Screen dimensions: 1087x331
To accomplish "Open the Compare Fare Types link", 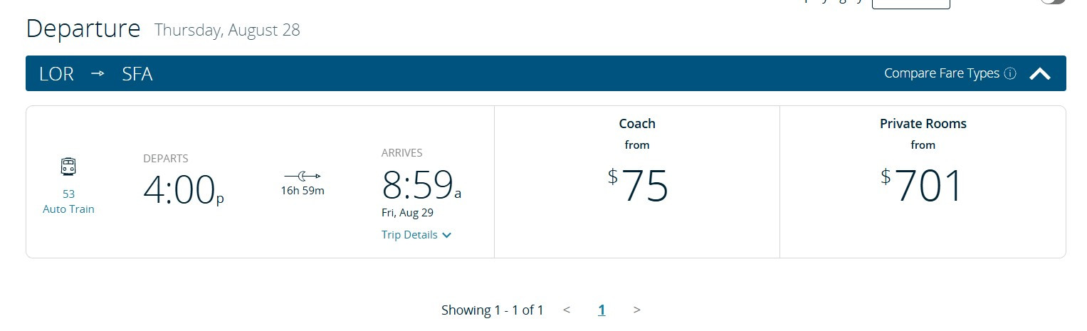I will [x=942, y=73].
